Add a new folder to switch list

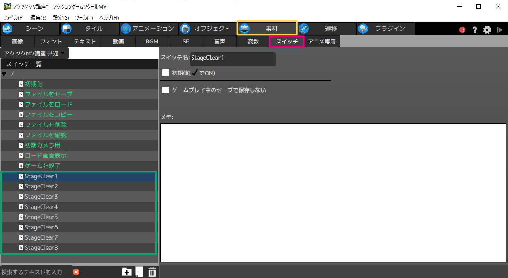[127, 272]
